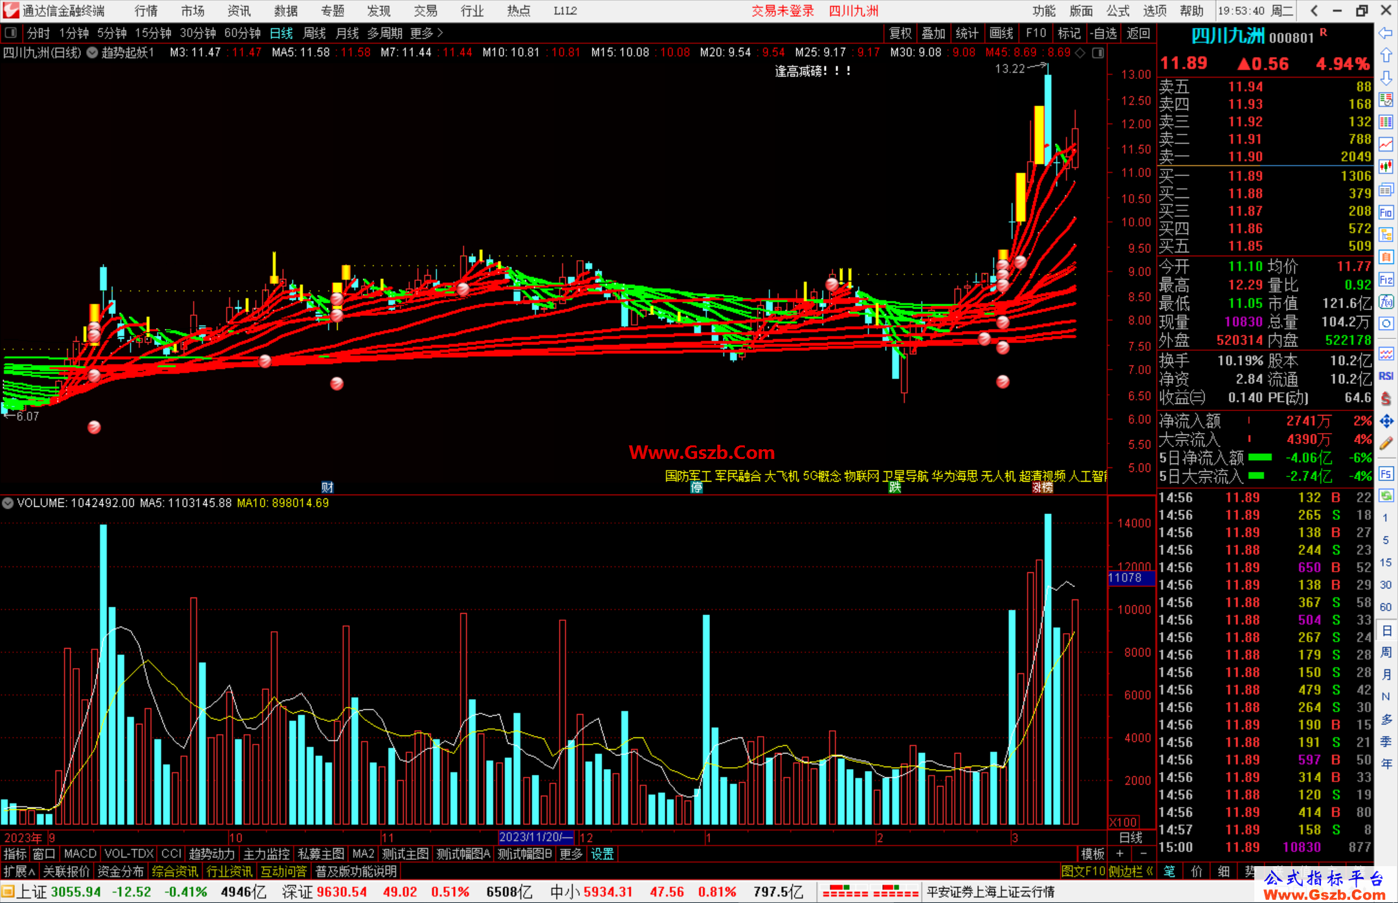This screenshot has height=903, width=1398.
Task: Click the F10 sidebar icon
Action: [x=1386, y=212]
